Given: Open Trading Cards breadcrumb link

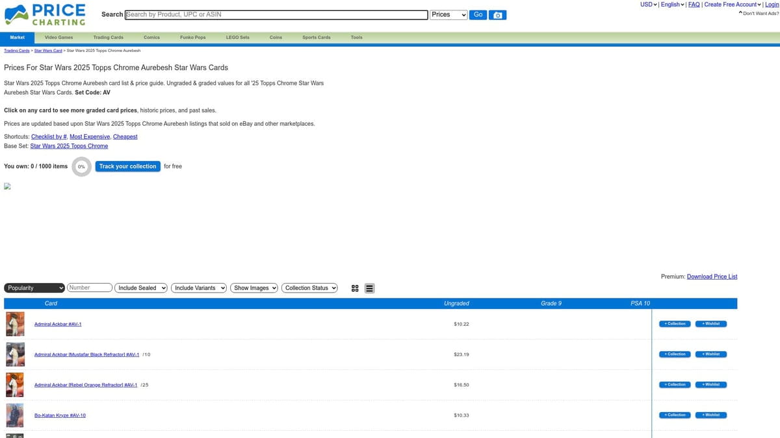Looking at the screenshot, I should (x=17, y=51).
